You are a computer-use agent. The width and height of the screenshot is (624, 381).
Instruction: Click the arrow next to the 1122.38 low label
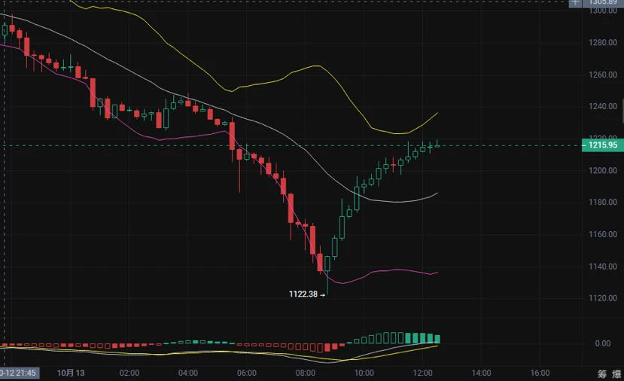[x=322, y=295]
